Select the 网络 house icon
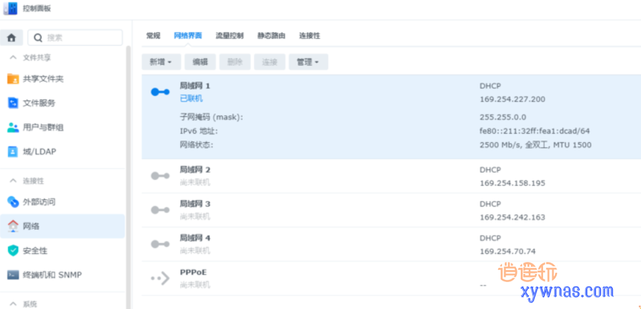The image size is (641, 309). (13, 226)
